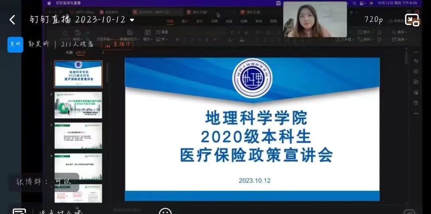Collapse the slide thumbnail panel chevron
The height and width of the screenshot is (214, 431).
point(103,52)
